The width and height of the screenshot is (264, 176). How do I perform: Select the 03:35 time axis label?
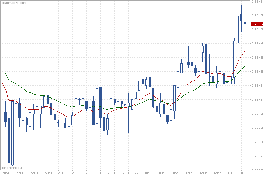pyautogui.click(x=245, y=173)
